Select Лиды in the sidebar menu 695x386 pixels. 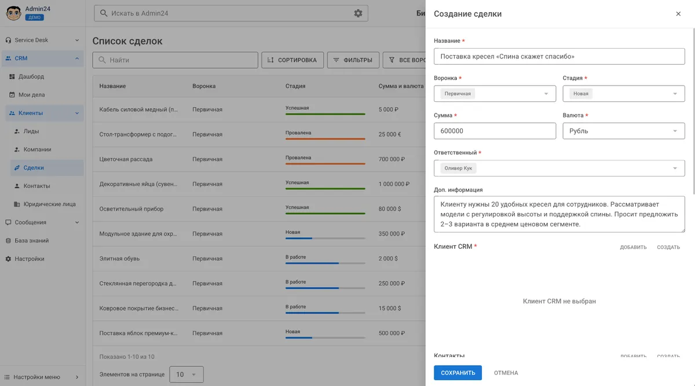(x=31, y=131)
